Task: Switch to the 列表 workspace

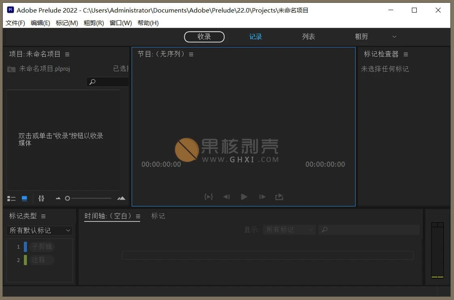Action: (x=308, y=37)
